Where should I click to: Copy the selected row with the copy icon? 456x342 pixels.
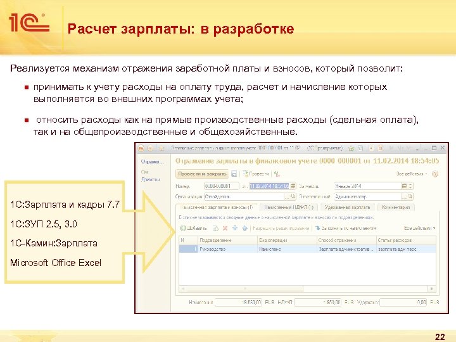point(215,228)
